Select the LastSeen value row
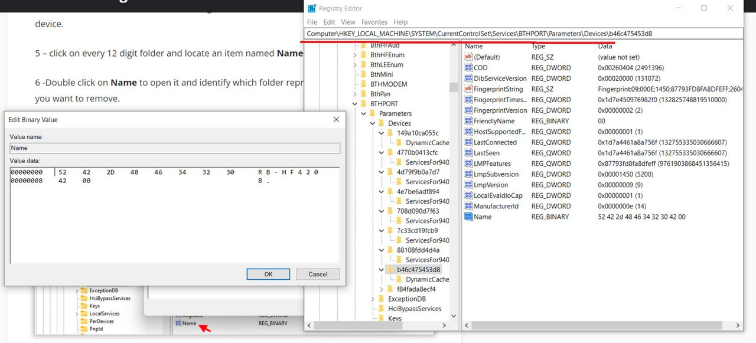The height and width of the screenshot is (343, 756). [x=603, y=153]
